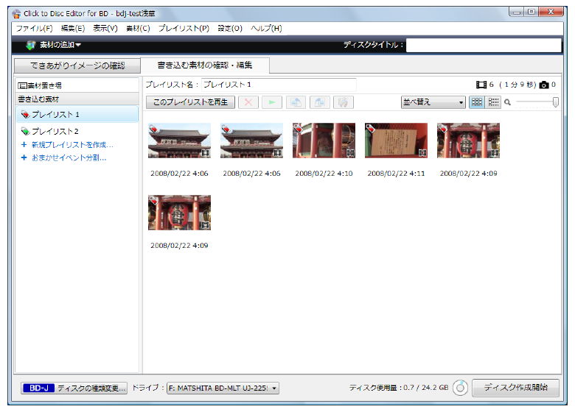Image resolution: width=575 pixels, height=412 pixels.
Task: Open the 並べ替え sort dropdown
Action: 433,102
